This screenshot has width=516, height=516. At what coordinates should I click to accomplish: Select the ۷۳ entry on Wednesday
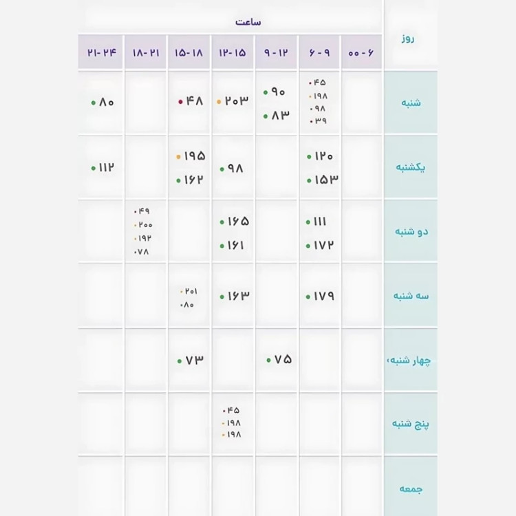coord(191,361)
